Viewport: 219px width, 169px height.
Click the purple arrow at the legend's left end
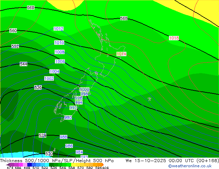8,165
